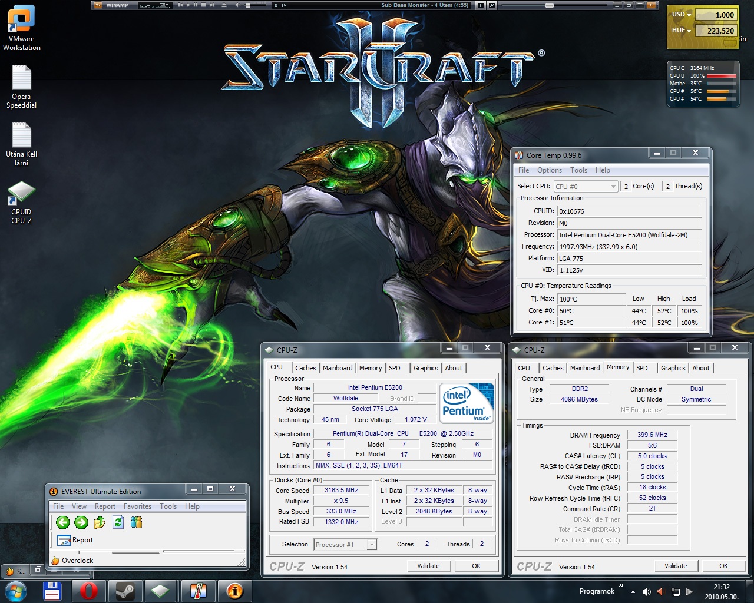The width and height of the screenshot is (754, 603).
Task: Open the Opera Speeddial desktop file
Action: [21, 86]
